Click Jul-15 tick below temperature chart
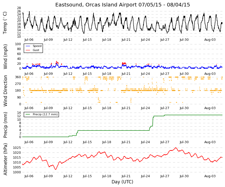Viewport: 225px width, 187px height. point(87,40)
